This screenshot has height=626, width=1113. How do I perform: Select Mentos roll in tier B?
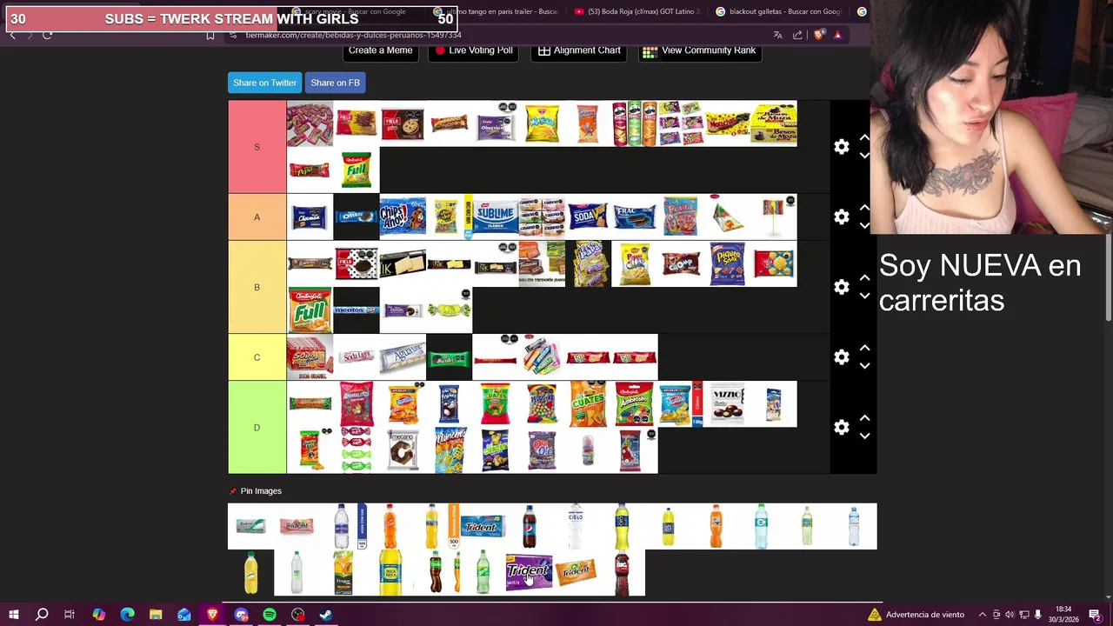357,310
